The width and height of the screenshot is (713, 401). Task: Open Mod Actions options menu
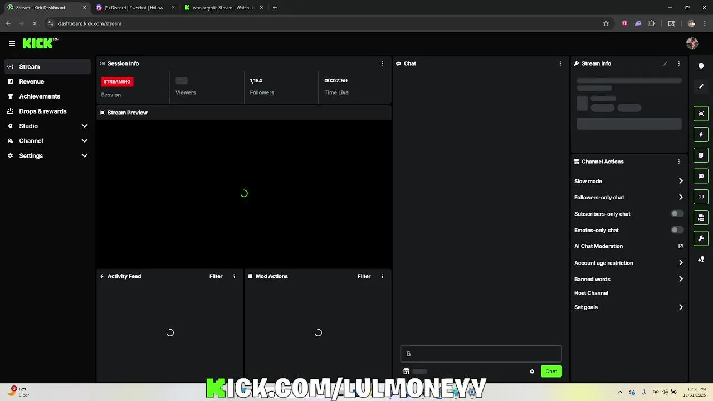(382, 276)
